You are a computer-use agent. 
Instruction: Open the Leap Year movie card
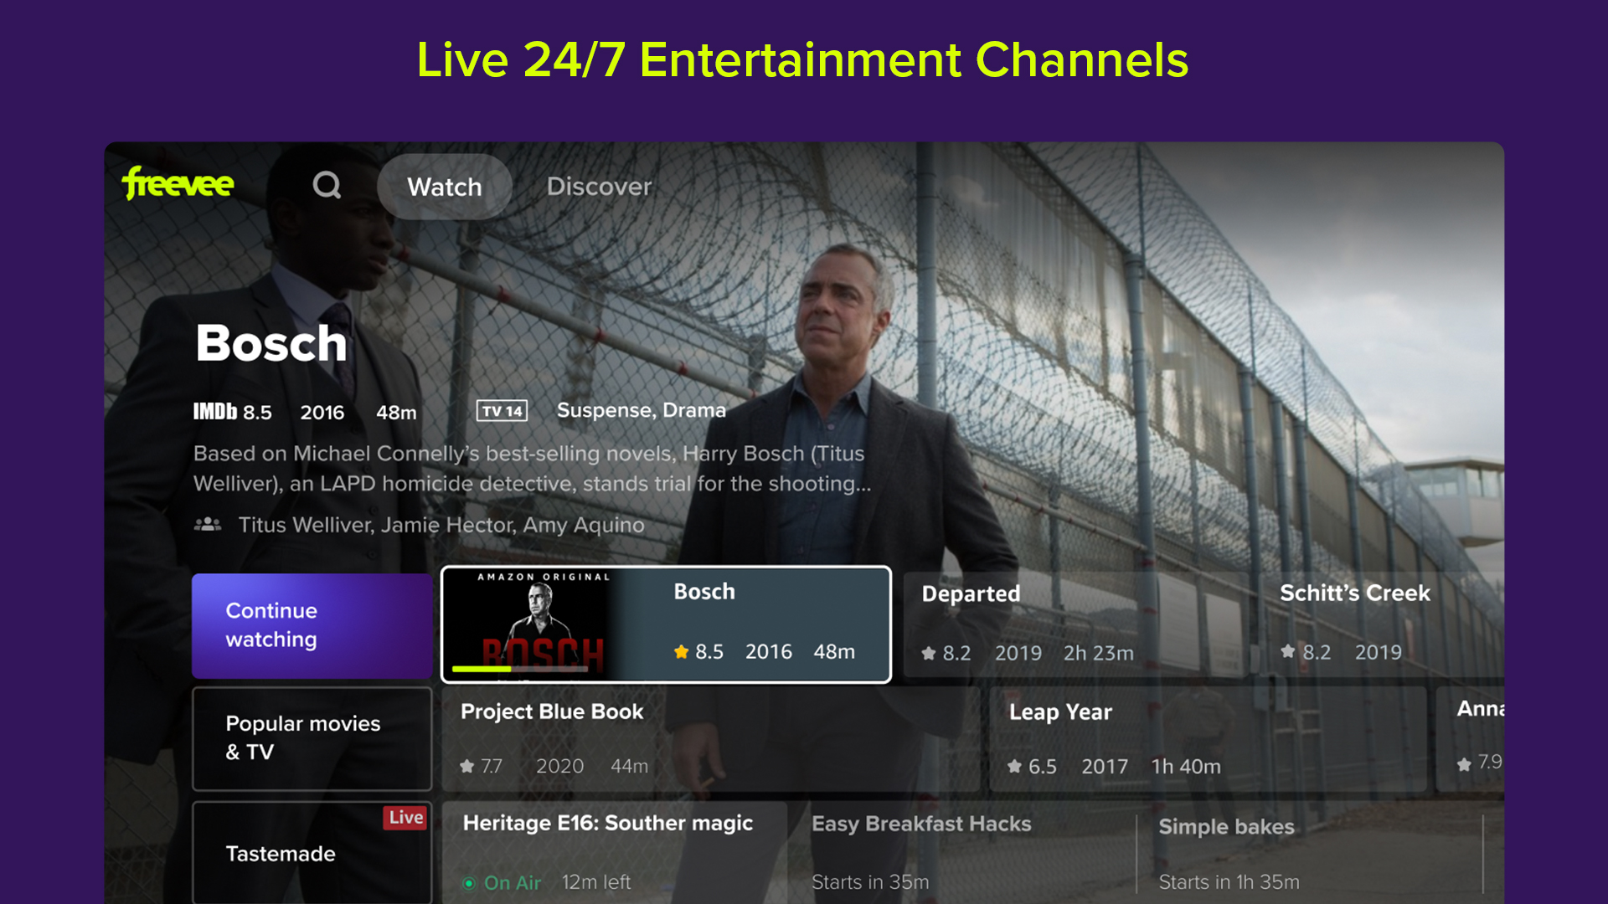click(1208, 739)
